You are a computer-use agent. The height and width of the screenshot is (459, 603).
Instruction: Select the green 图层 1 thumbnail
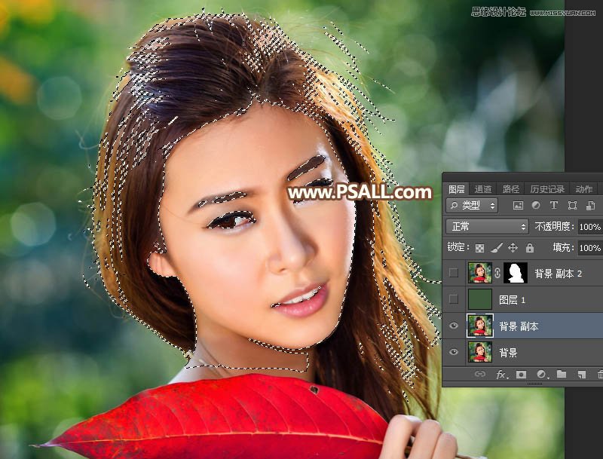click(479, 299)
